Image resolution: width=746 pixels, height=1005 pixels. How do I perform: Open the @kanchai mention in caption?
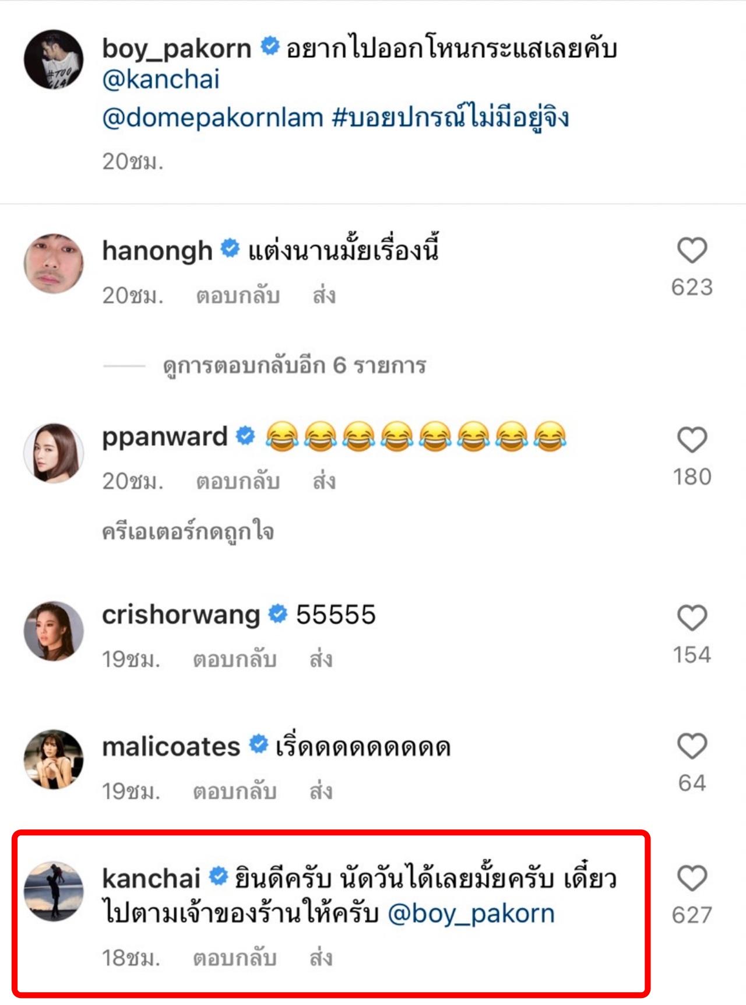(161, 80)
